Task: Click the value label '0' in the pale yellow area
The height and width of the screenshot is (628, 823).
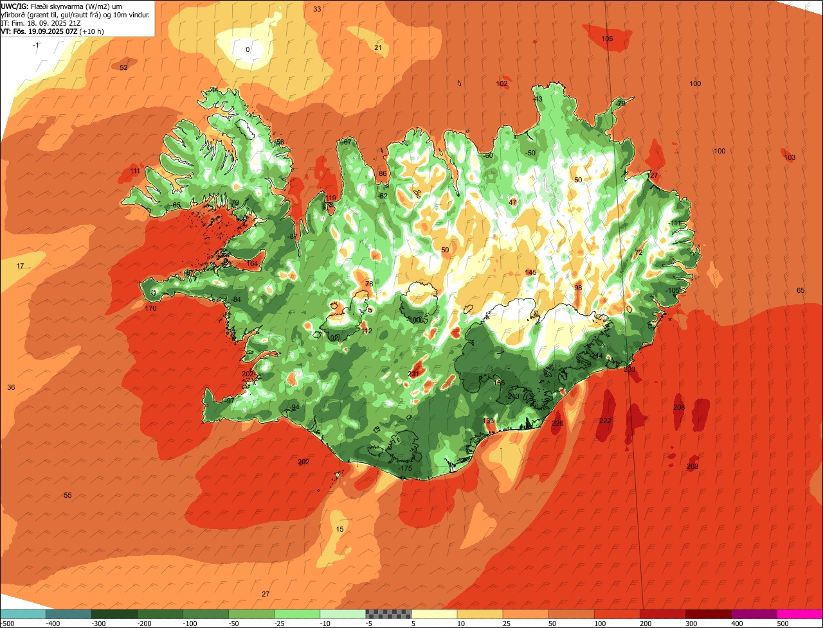Action: (248, 49)
